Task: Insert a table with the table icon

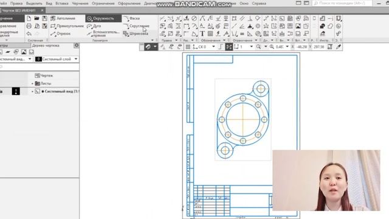Action: pos(210,34)
